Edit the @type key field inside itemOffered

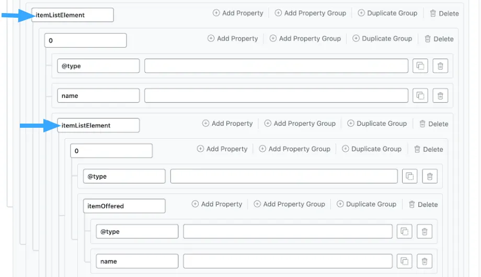pyautogui.click(x=137, y=231)
